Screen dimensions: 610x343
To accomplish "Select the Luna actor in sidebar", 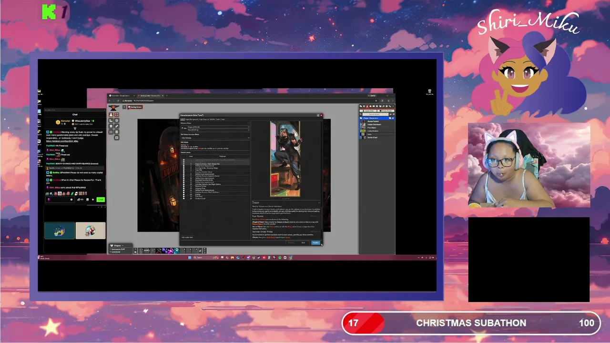I will [369, 134].
